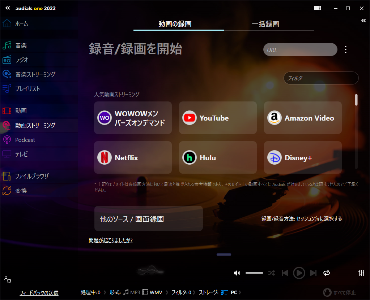This screenshot has height=300, width=370.
Task: Click the PC storage device icon
Action: point(224,292)
